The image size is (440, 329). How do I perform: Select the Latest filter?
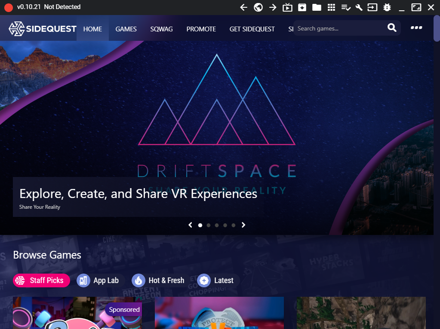(x=218, y=280)
